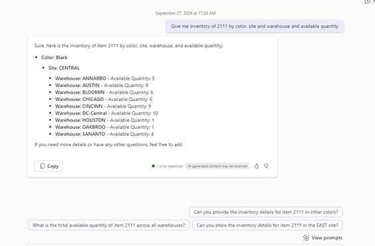Click the Copy button under the response
The height and width of the screenshot is (246, 375).
(x=49, y=166)
